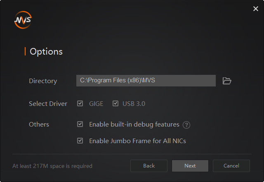Uncheck the GIGE driver checkbox
The width and height of the screenshot is (264, 182).
pyautogui.click(x=80, y=103)
